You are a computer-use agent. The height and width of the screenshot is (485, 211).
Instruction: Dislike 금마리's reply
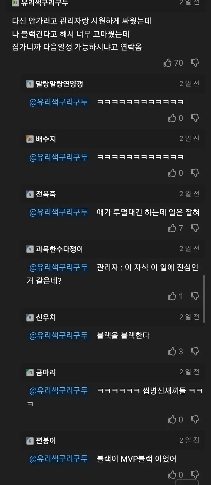[x=195, y=420]
